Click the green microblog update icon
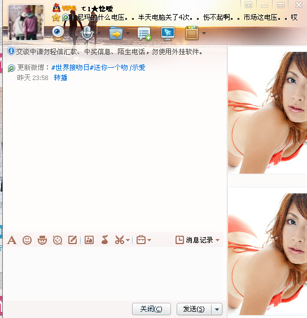307x318 pixels. click(x=11, y=68)
